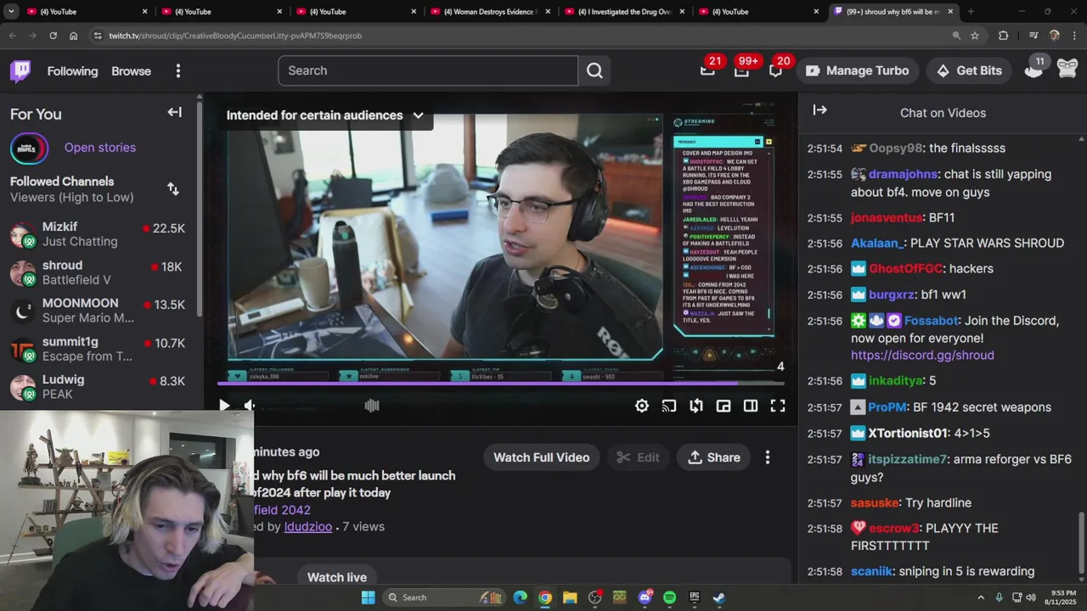Collapse the For You sidebar
Viewport: 1087px width, 611px height.
174,112
